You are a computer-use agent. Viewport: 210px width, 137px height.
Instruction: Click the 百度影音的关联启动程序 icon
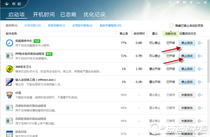point(9,121)
